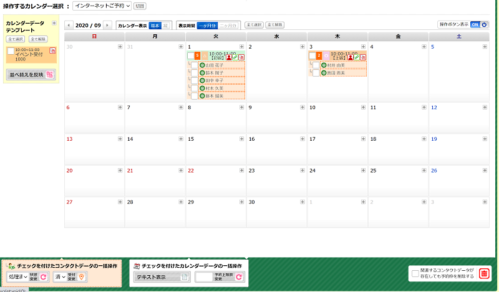Click the previous month arrow beside 2020 / 09
Viewport: 499px width, 292px height.
[x=69, y=26]
